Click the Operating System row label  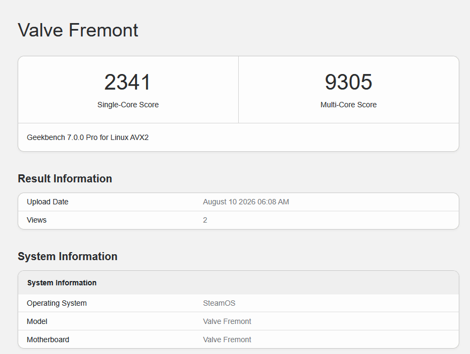pyautogui.click(x=57, y=303)
